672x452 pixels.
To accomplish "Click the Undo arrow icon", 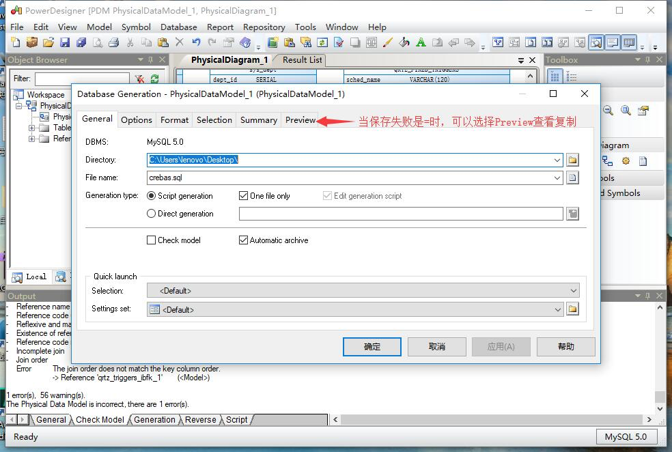I will coord(196,42).
